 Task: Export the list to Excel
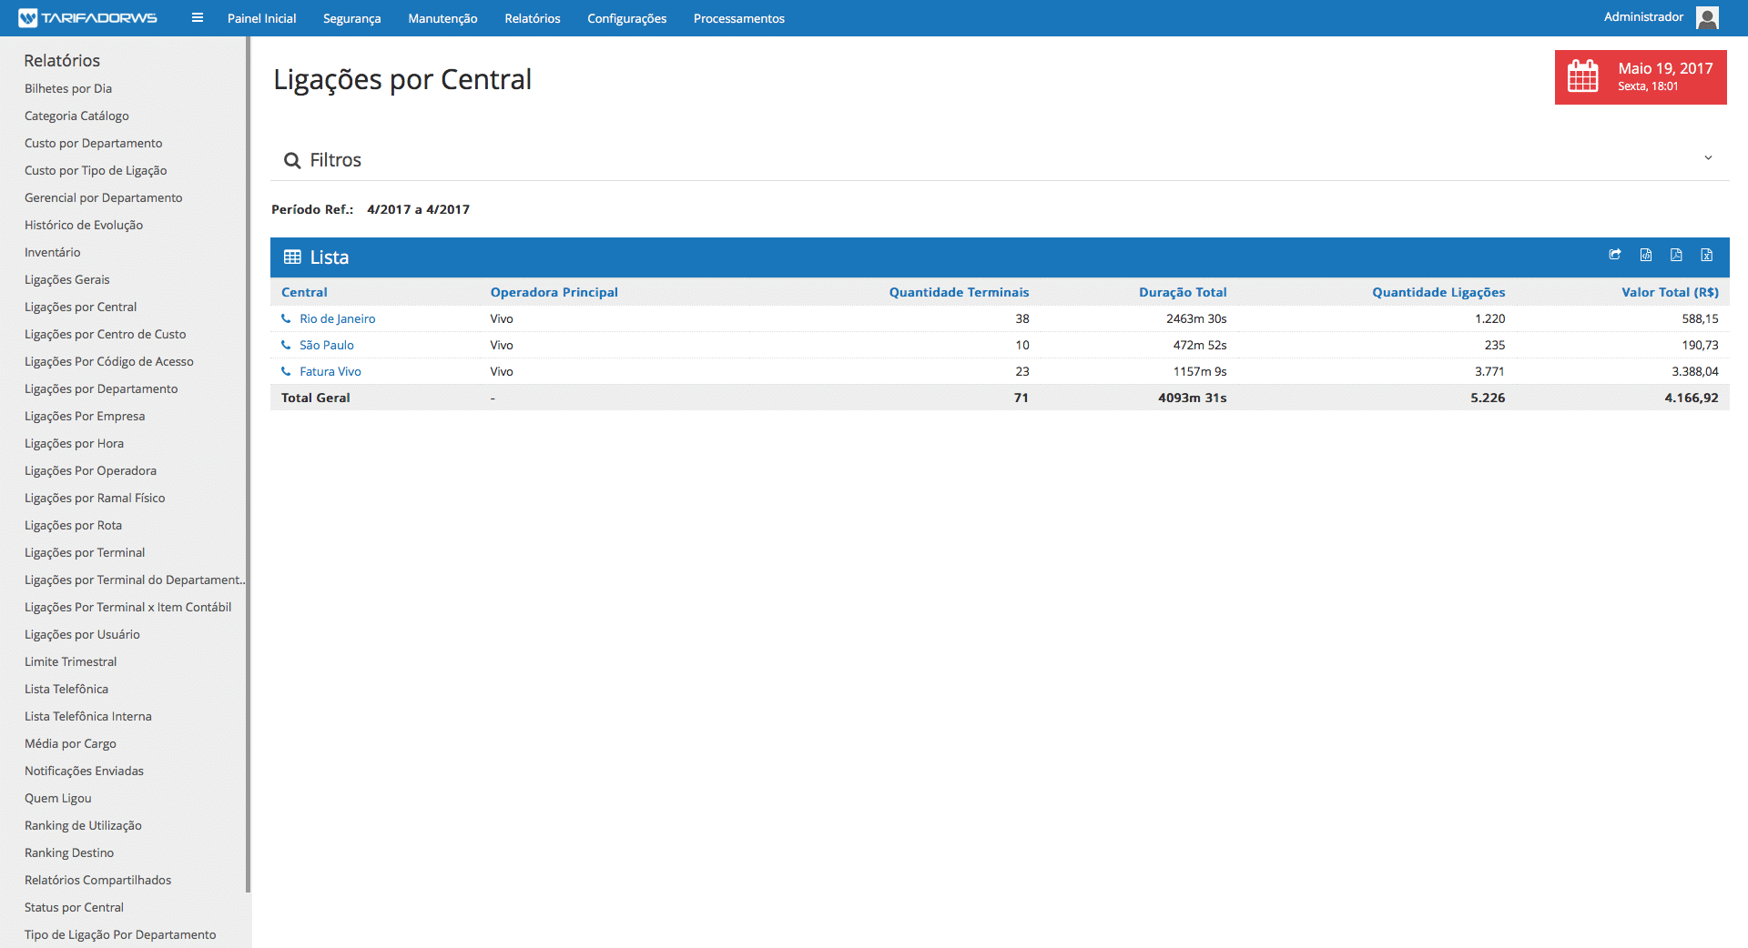click(x=1707, y=256)
